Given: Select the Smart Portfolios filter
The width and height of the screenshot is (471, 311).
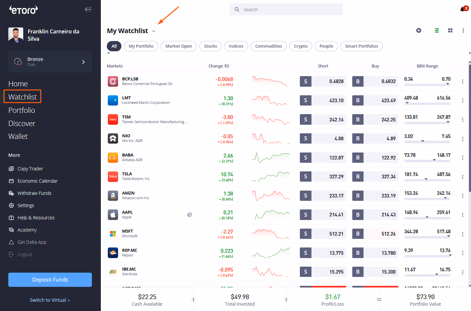Looking at the screenshot, I should coord(362,46).
